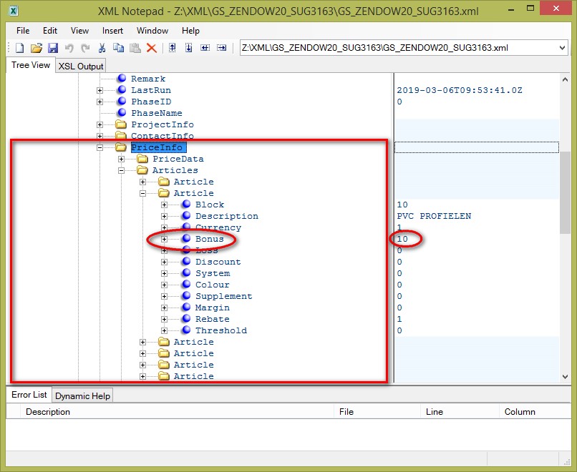Click the Column header in error list

coord(535,412)
